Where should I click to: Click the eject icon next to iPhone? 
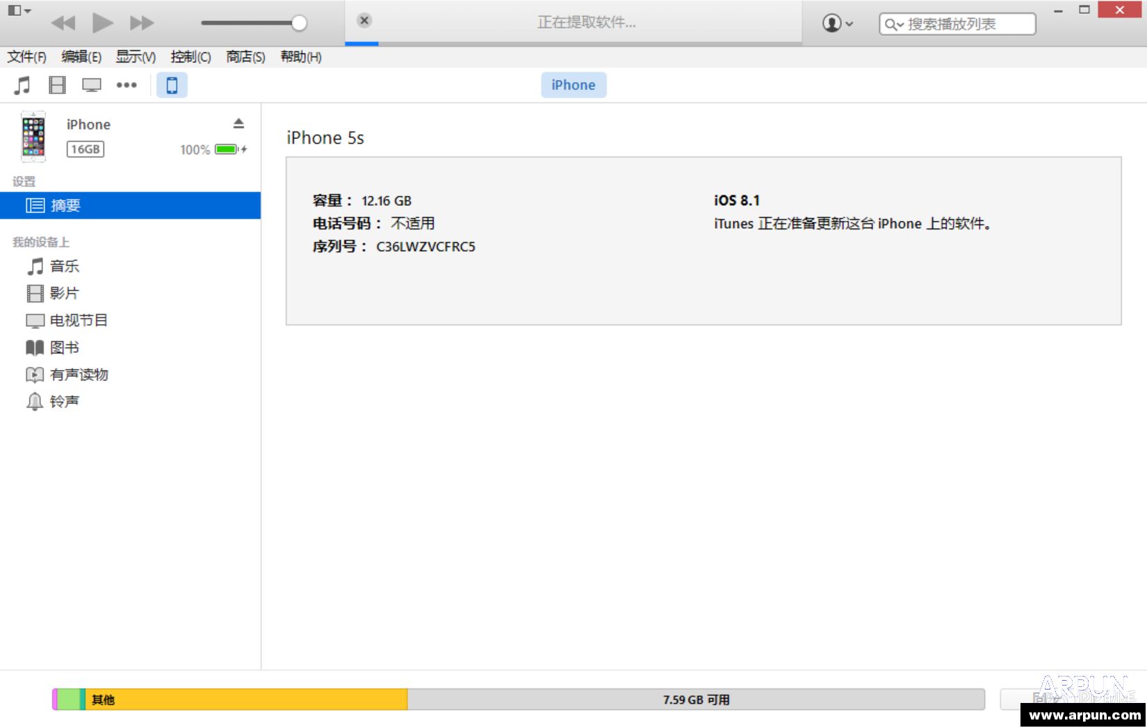(238, 123)
